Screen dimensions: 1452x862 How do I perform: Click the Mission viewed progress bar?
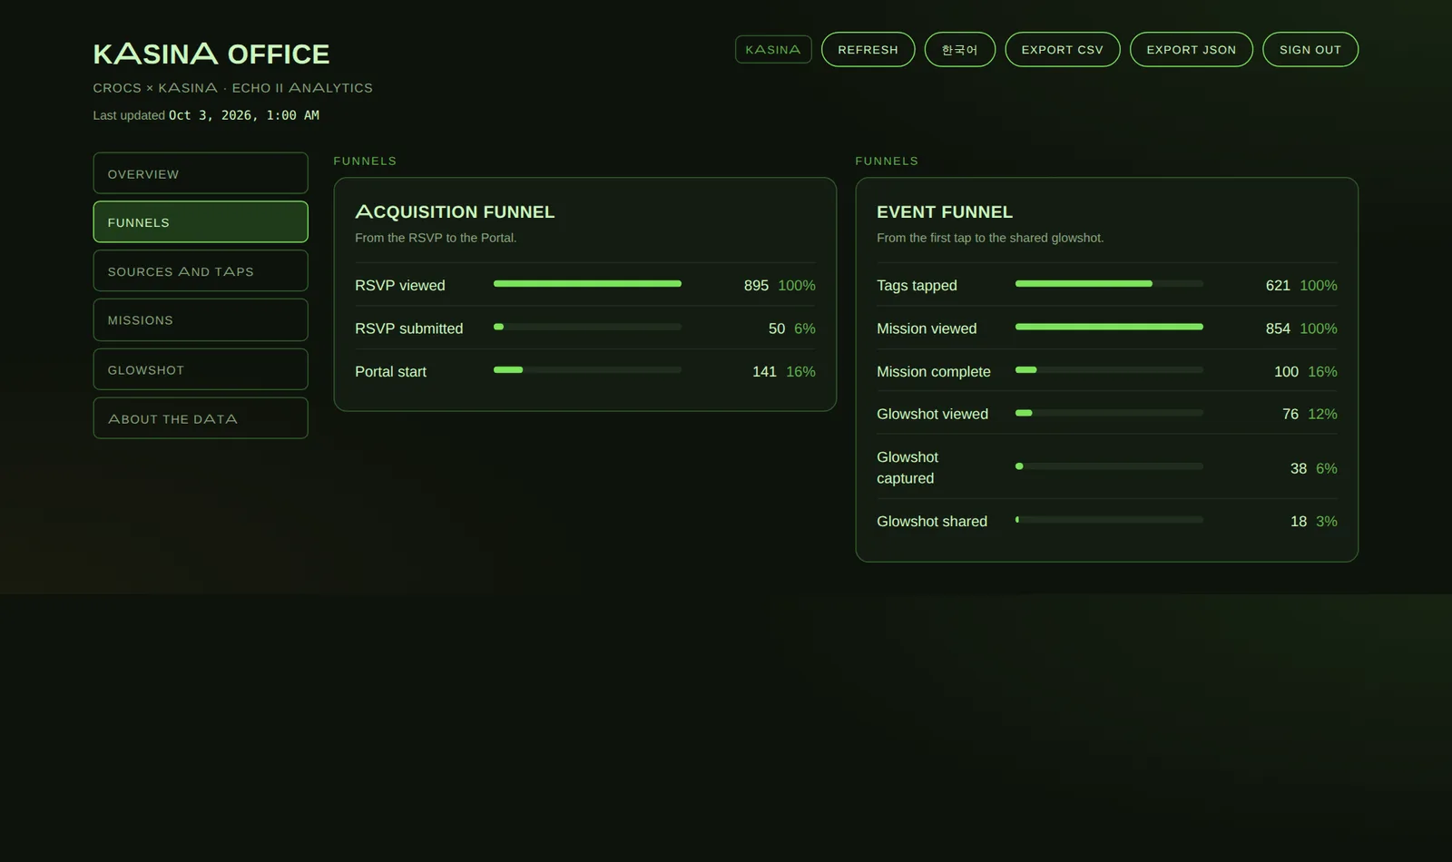click(1109, 327)
